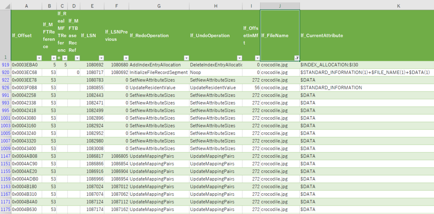Click cell with offset 0x0003EC68
The height and width of the screenshot is (214, 434).
click(x=27, y=72)
